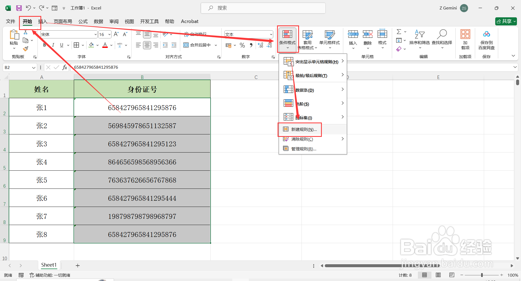The width and height of the screenshot is (521, 281).
Task: Click 保存到百度网盘 icon
Action: click(x=486, y=39)
